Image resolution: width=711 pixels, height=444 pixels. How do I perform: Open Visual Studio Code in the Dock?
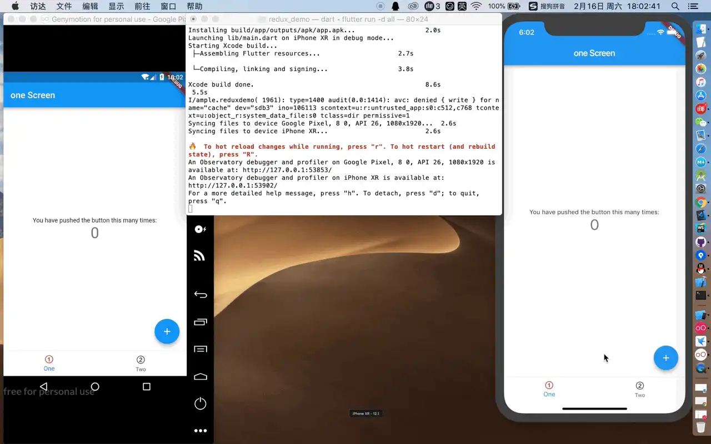coord(701,215)
